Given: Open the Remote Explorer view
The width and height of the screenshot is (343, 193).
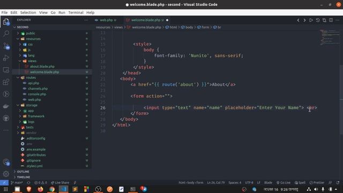Looking at the screenshot, I should 6,70.
